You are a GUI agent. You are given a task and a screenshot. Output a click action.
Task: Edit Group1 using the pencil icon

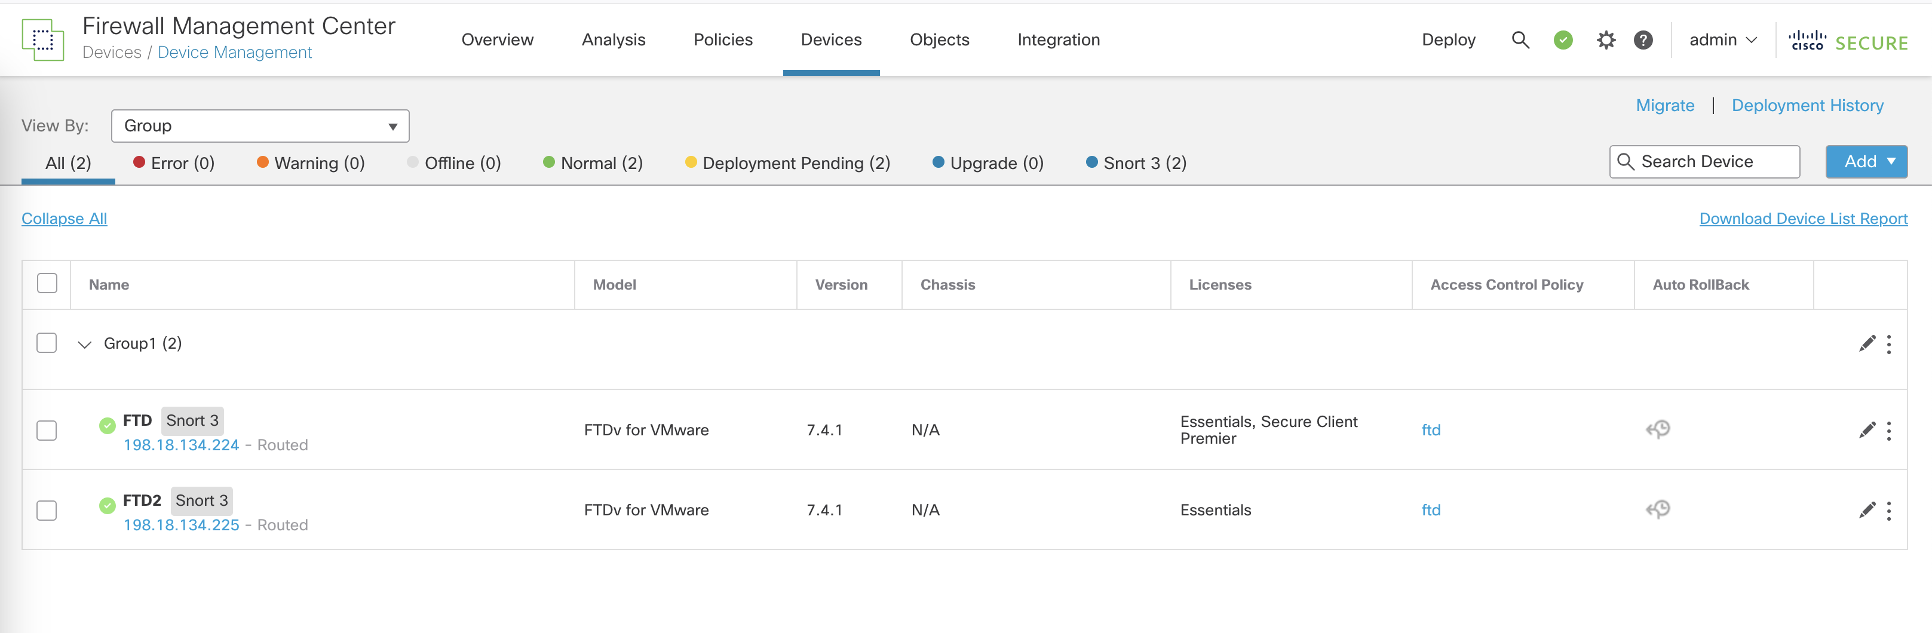pos(1867,343)
